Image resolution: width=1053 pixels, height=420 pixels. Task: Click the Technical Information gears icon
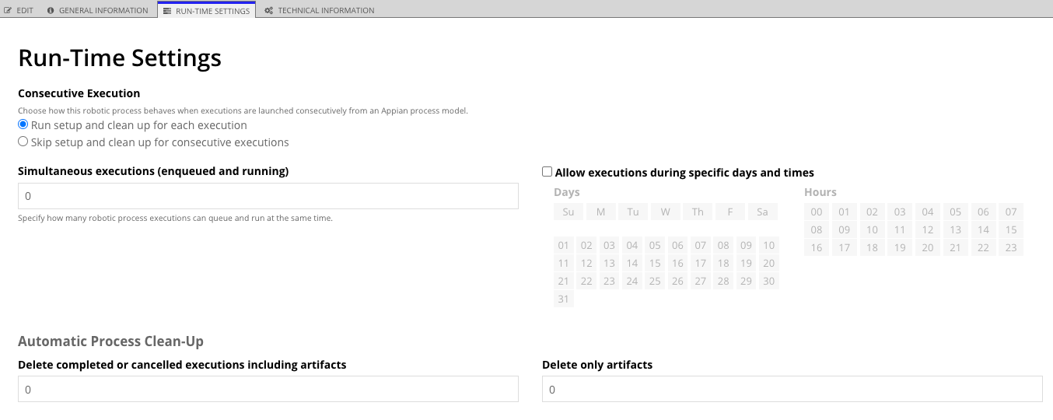(268, 11)
